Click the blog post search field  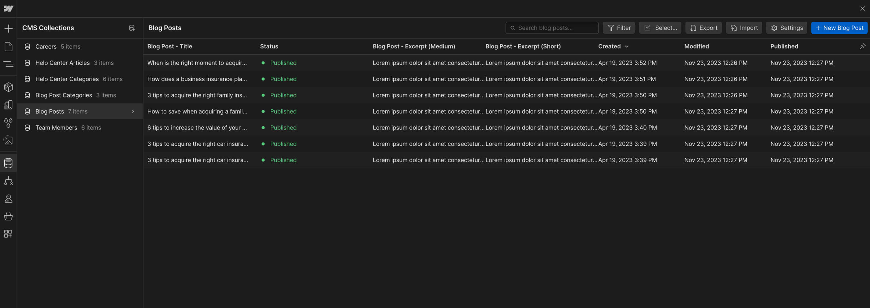tap(552, 28)
